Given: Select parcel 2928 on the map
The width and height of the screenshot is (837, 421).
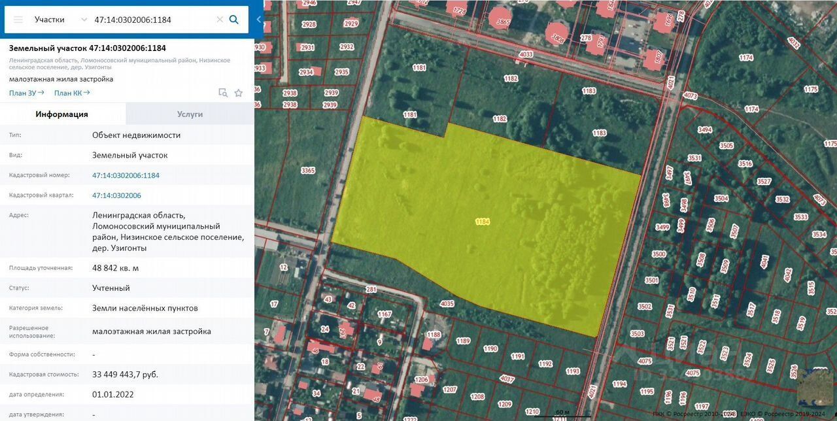Looking at the screenshot, I should point(309,24).
